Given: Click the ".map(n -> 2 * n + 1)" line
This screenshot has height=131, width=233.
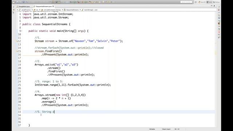Looking at the screenshot, I should 56,99.
